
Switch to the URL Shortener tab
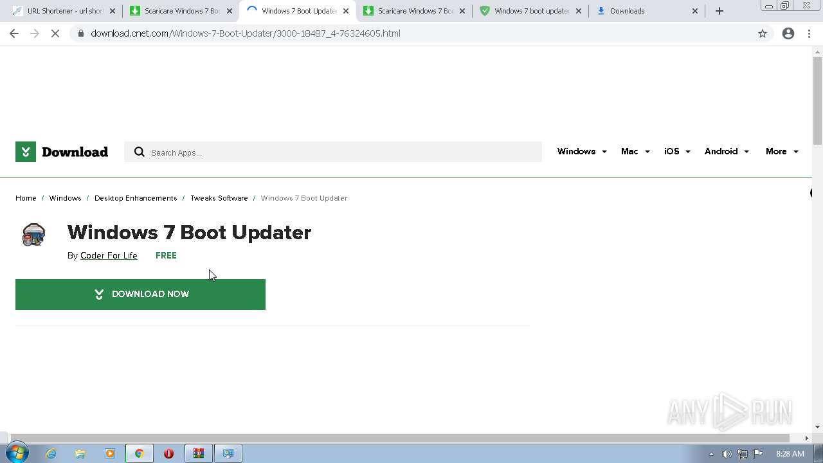click(x=63, y=11)
